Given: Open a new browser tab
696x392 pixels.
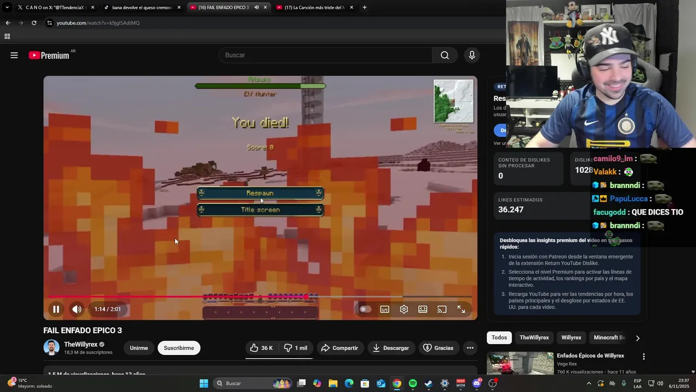Looking at the screenshot, I should click(x=364, y=8).
